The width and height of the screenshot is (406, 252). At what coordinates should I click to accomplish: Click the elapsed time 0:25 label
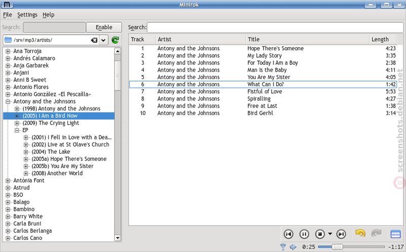click(x=309, y=247)
